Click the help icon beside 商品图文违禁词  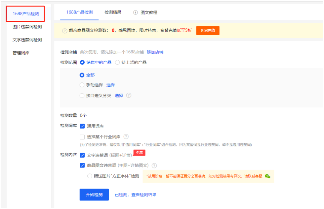pyautogui.click(x=154, y=165)
